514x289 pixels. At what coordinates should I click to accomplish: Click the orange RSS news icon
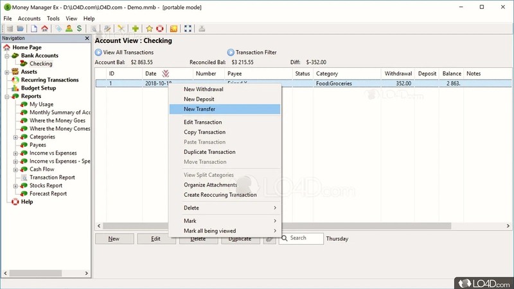[173, 29]
